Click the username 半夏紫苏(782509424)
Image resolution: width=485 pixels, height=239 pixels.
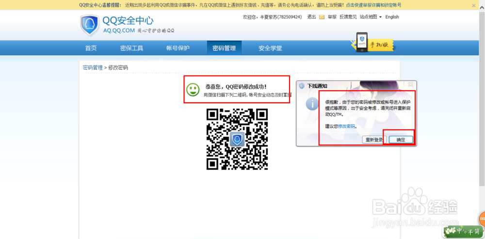click(281, 17)
